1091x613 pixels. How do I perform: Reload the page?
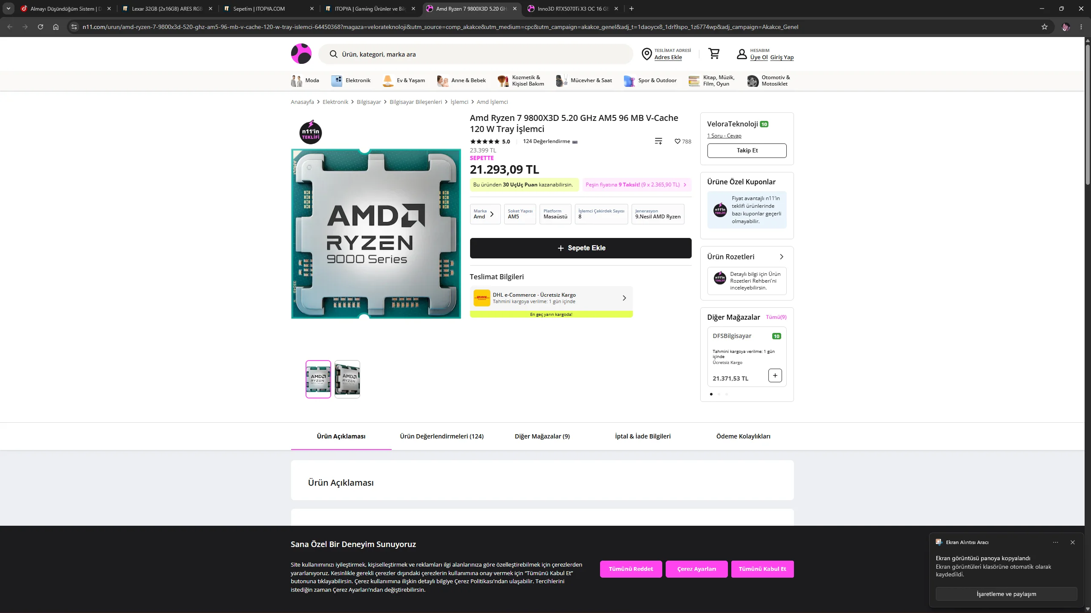40,27
